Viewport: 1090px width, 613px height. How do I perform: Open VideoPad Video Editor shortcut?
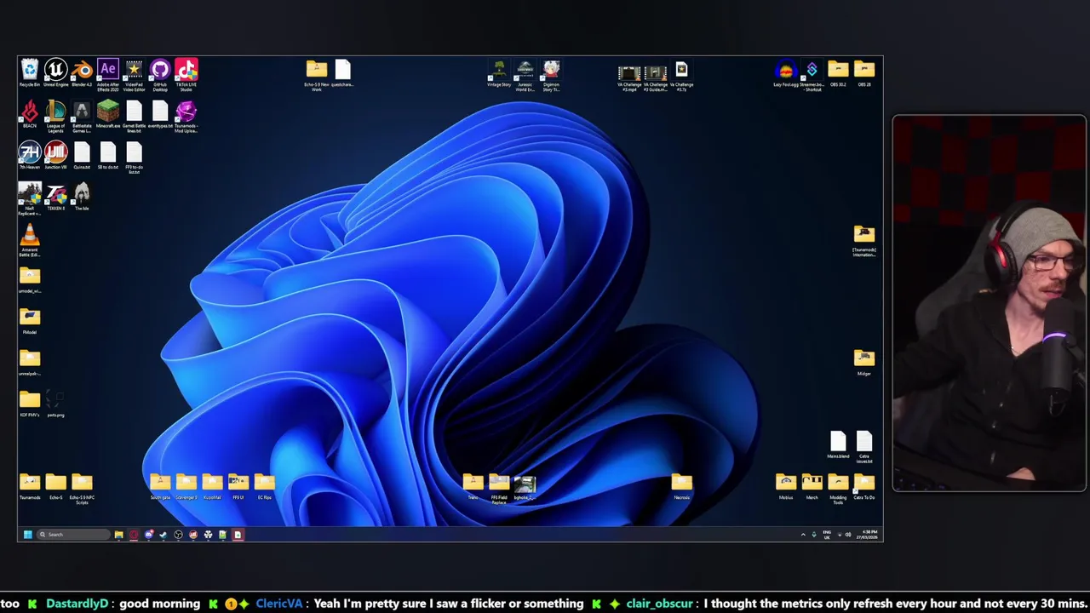click(x=134, y=75)
